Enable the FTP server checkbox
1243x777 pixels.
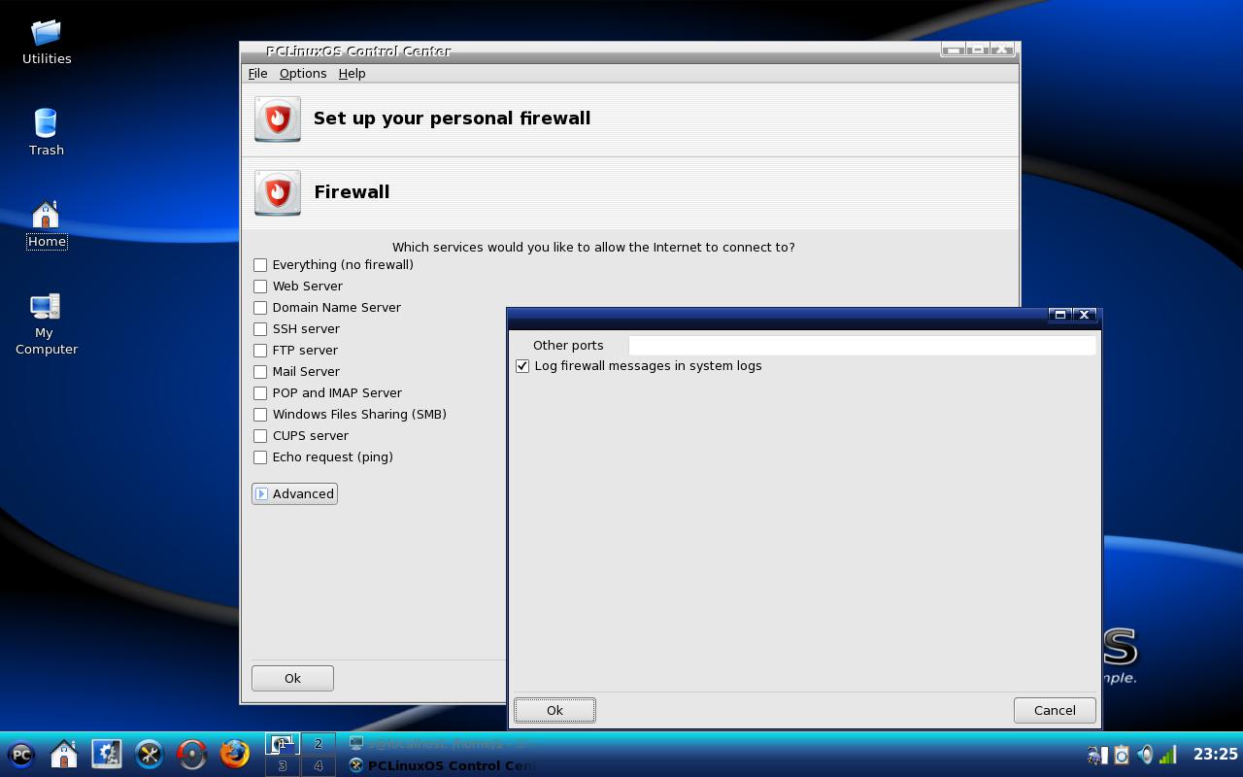[260, 351]
